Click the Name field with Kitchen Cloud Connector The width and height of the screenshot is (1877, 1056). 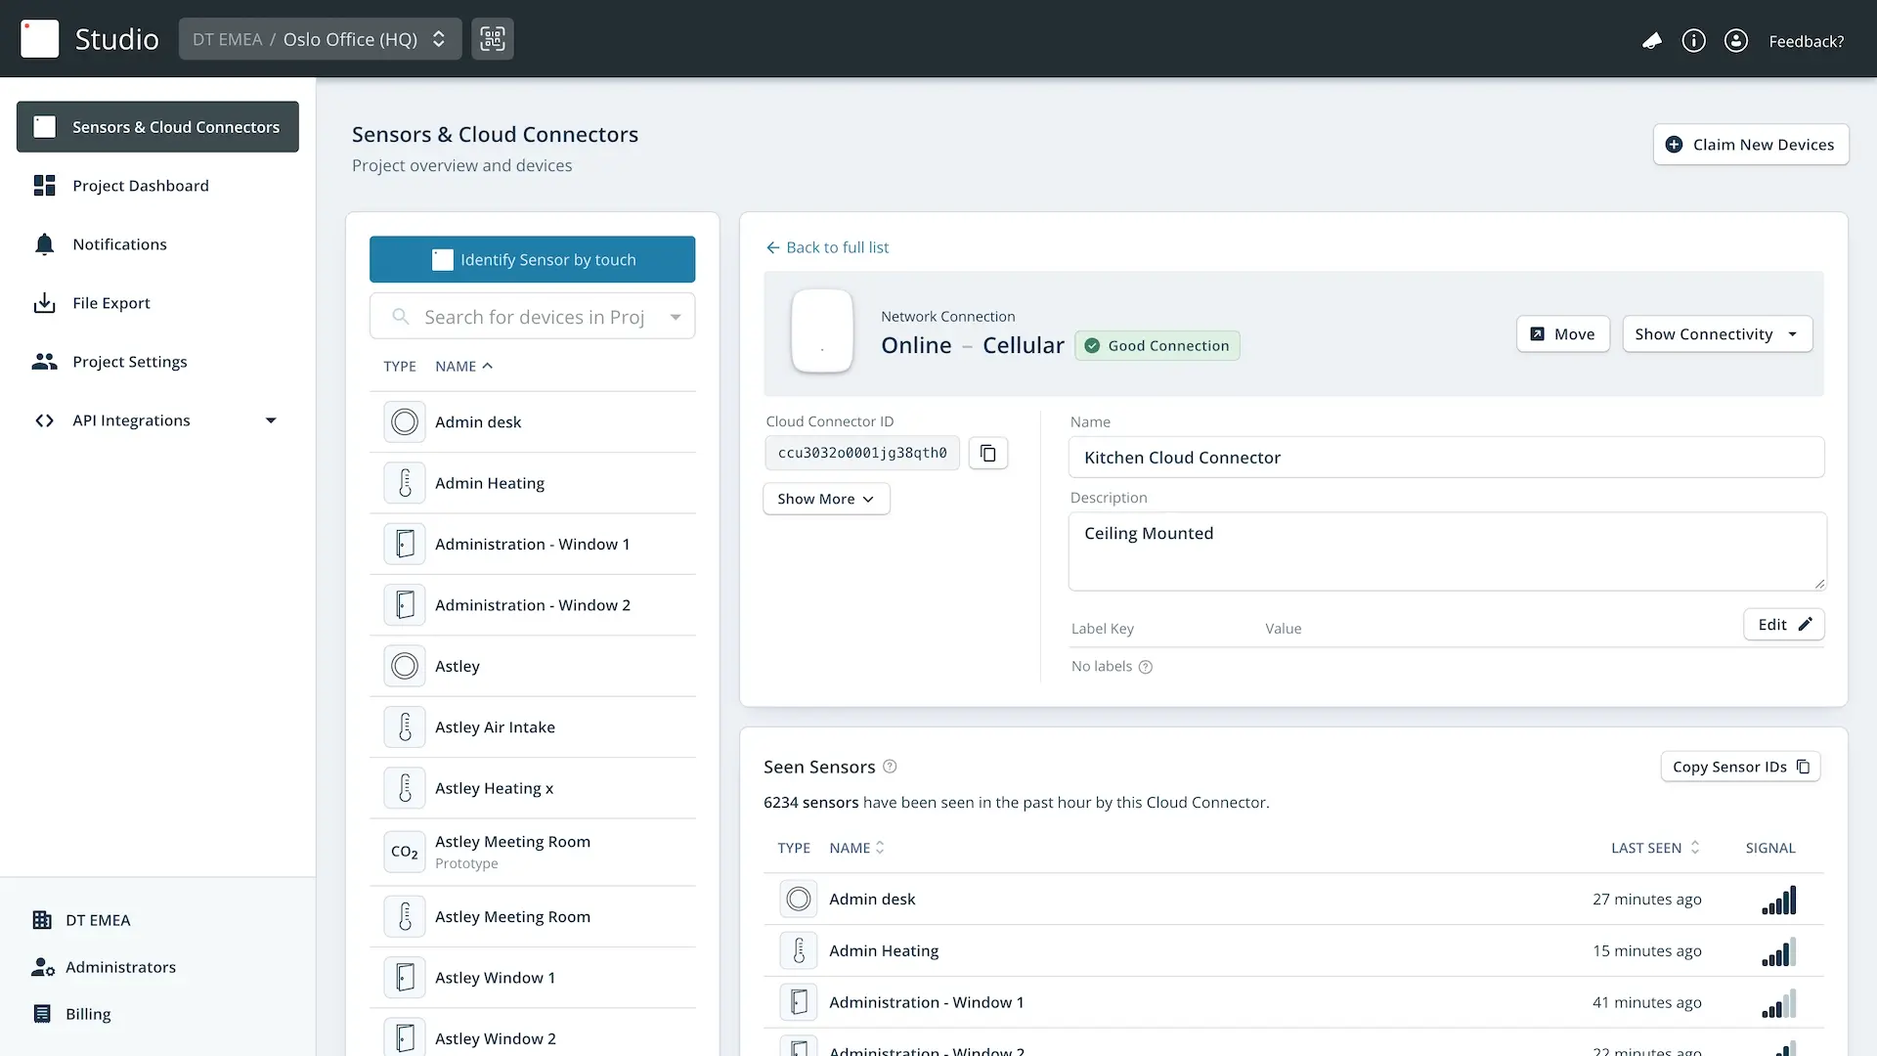[1445, 458]
